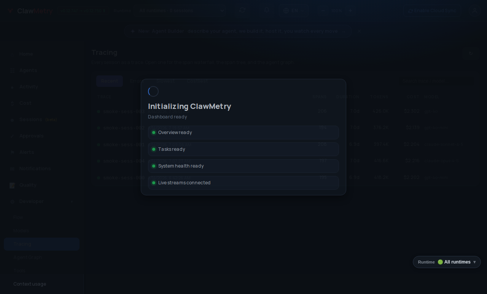Dismiss the Agent Builder banner

[359, 31]
